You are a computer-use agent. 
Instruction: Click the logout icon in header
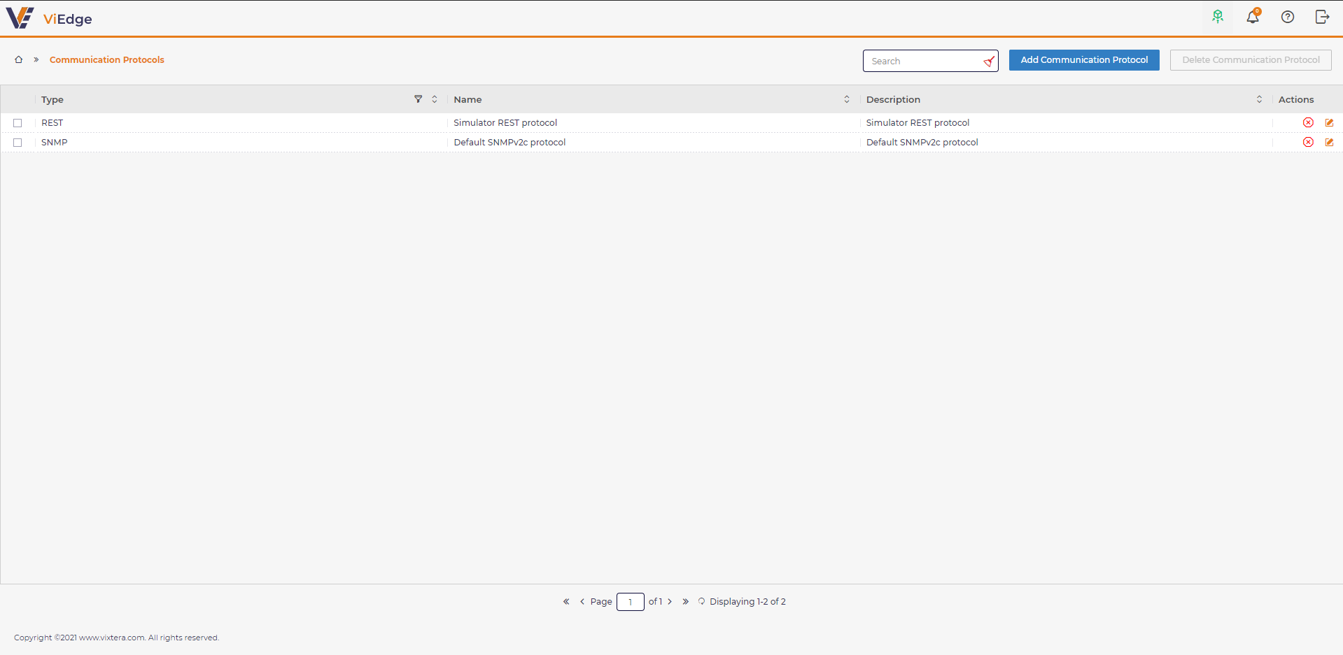[x=1322, y=17]
